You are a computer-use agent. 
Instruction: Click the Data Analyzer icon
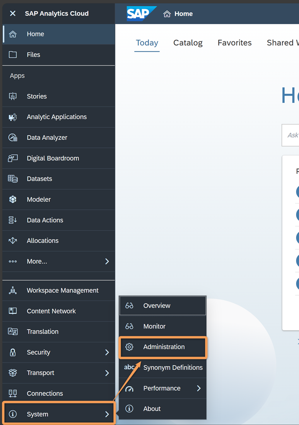pos(13,137)
